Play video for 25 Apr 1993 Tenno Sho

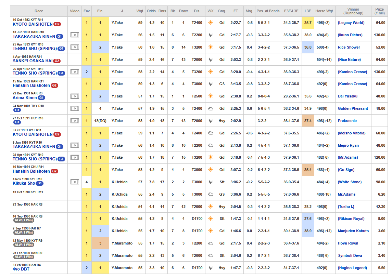tap(75, 47)
